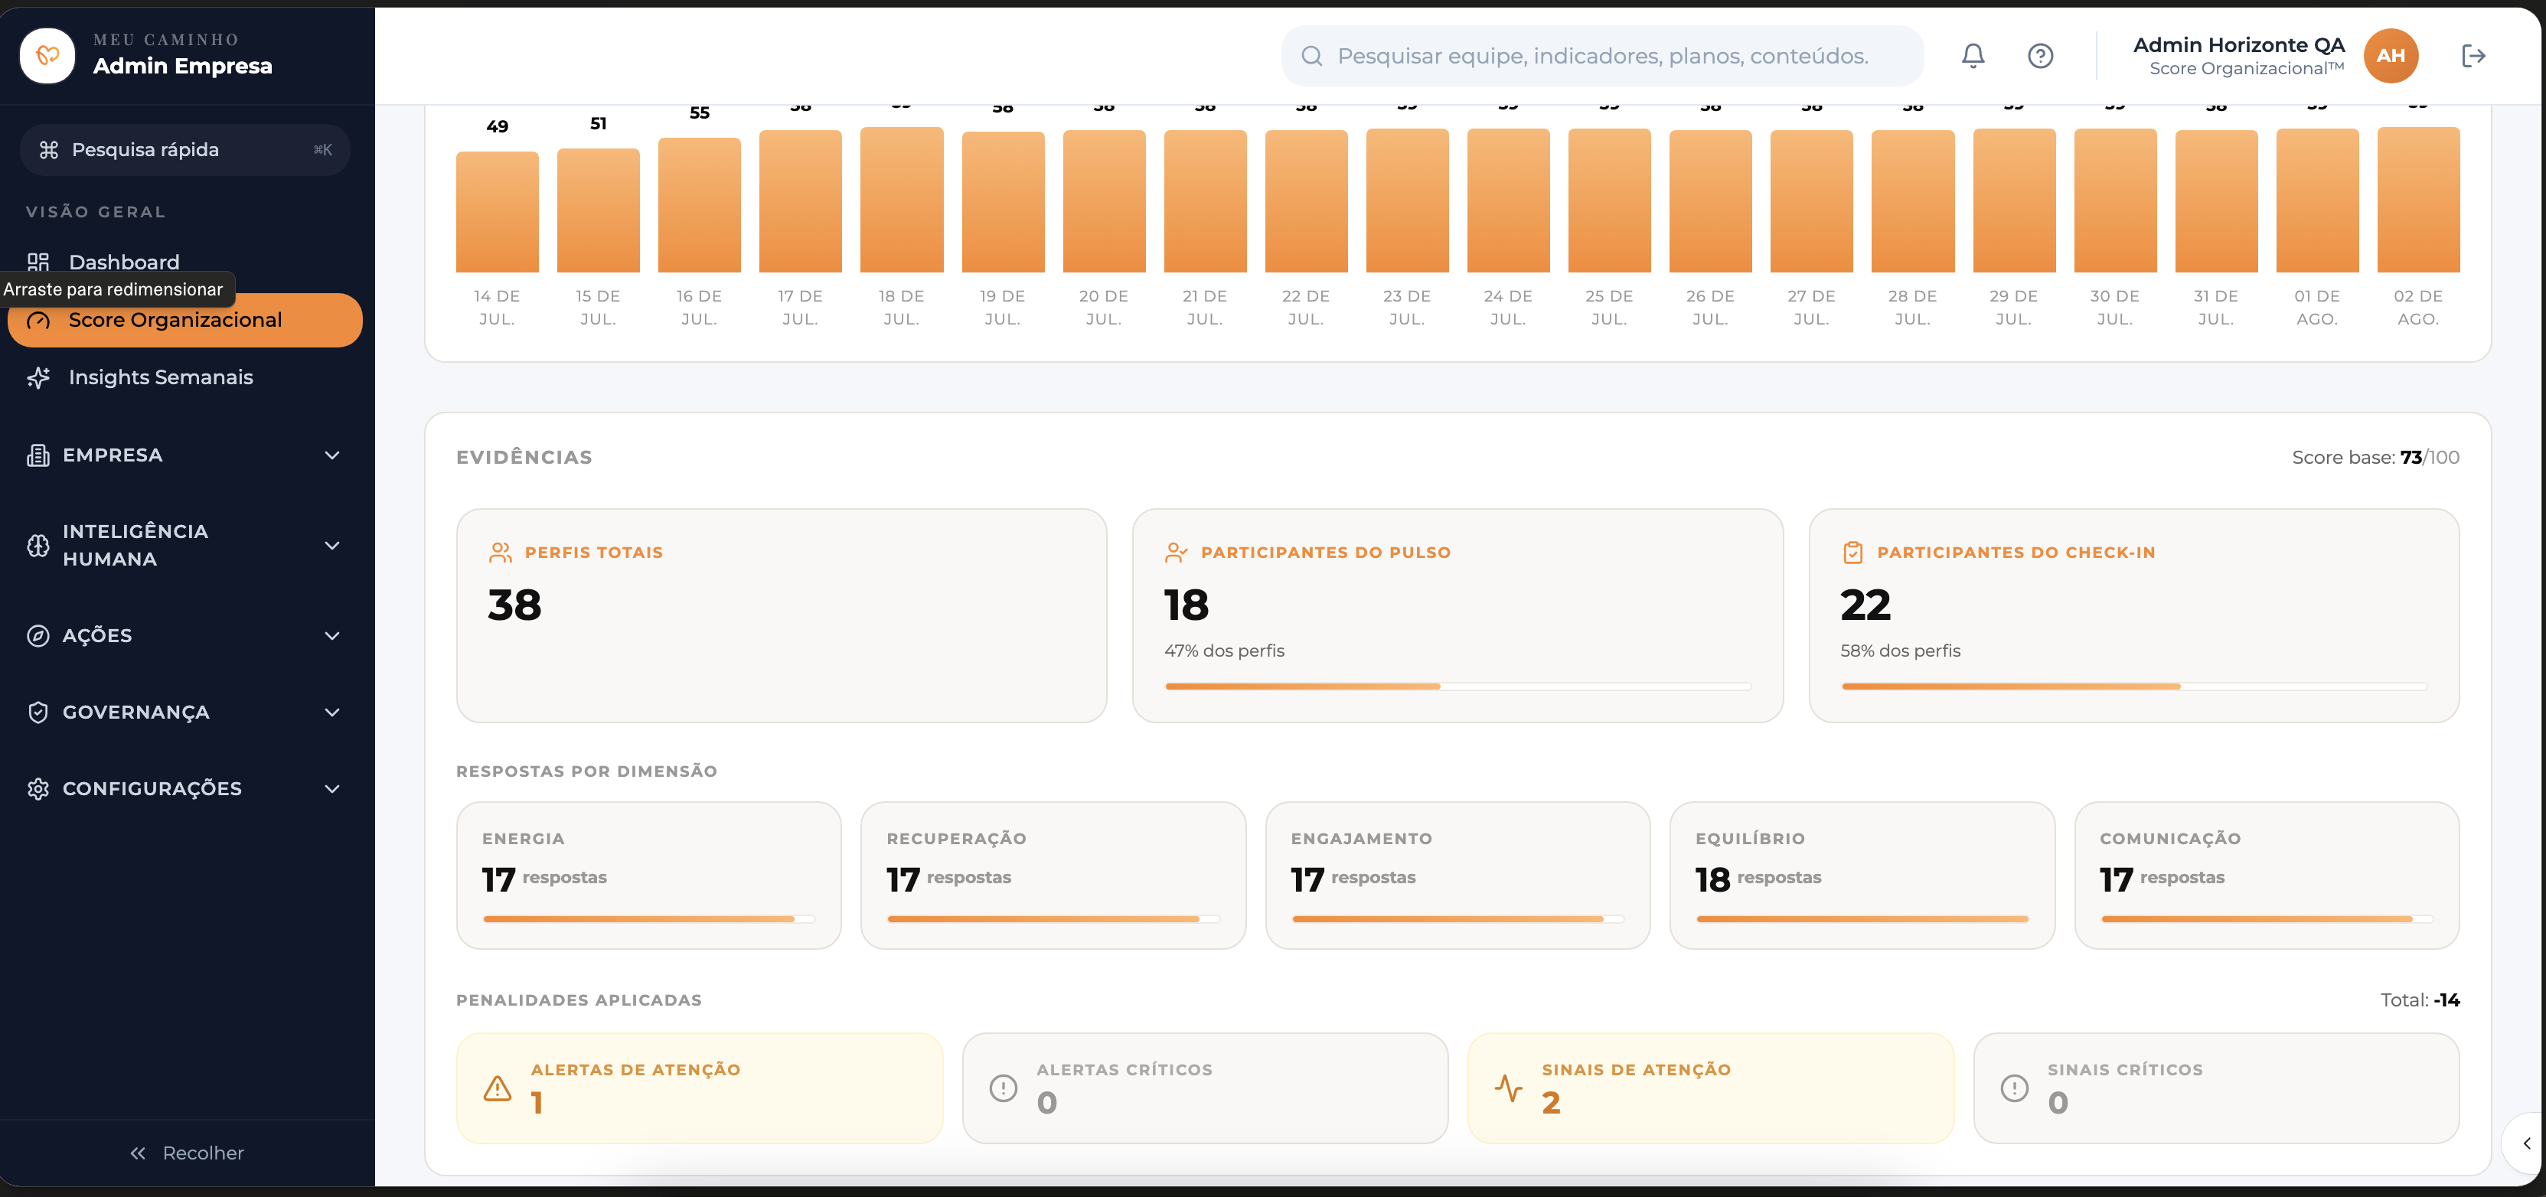Click the AH user avatar
Viewport: 2546px width, 1197px height.
pos(2390,55)
